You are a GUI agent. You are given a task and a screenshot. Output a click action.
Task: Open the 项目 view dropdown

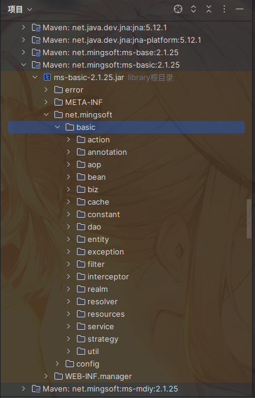[x=20, y=9]
